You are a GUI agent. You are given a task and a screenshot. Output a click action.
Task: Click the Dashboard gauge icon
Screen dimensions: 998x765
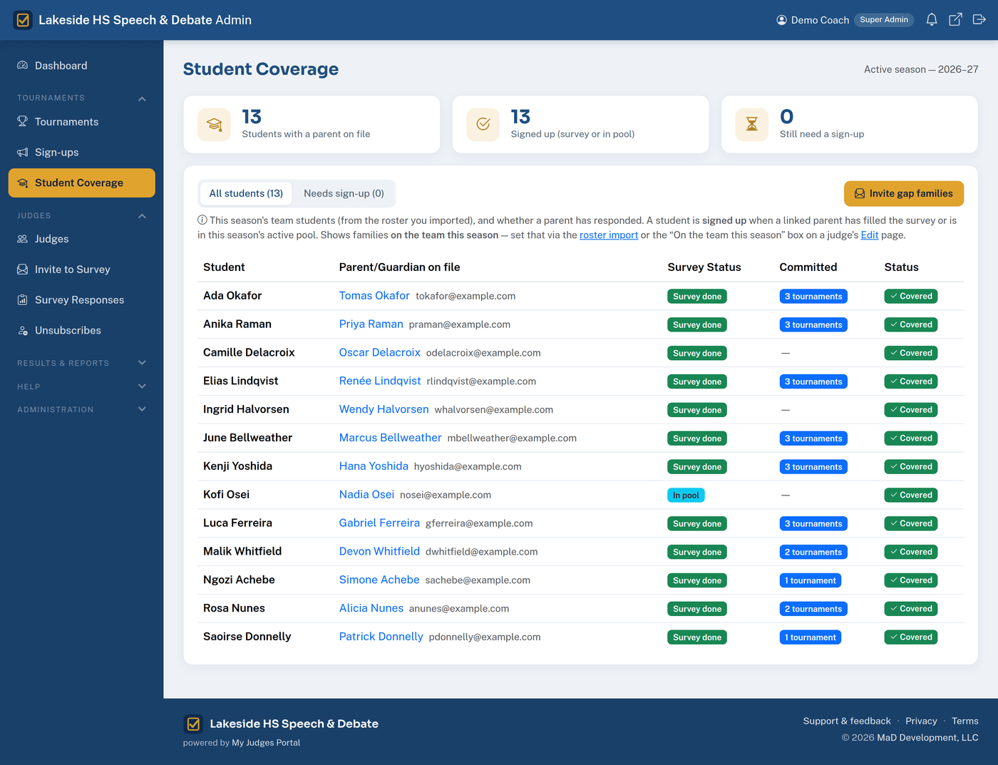pos(23,66)
